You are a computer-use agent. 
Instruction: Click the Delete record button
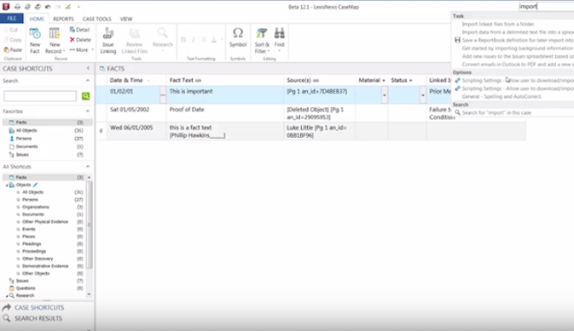[80, 39]
